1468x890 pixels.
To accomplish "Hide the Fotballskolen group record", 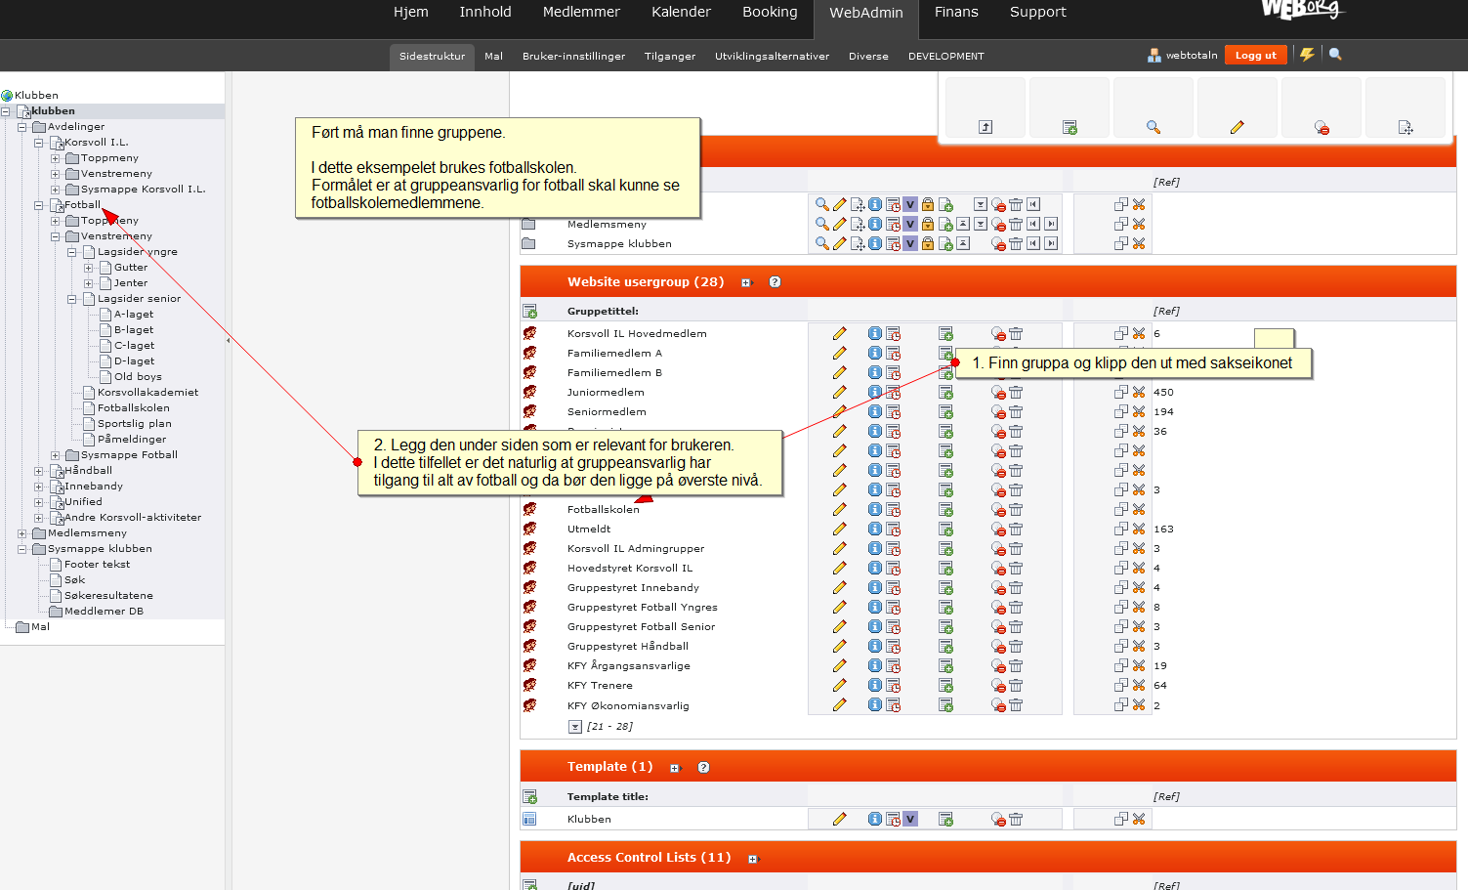I will (998, 509).
